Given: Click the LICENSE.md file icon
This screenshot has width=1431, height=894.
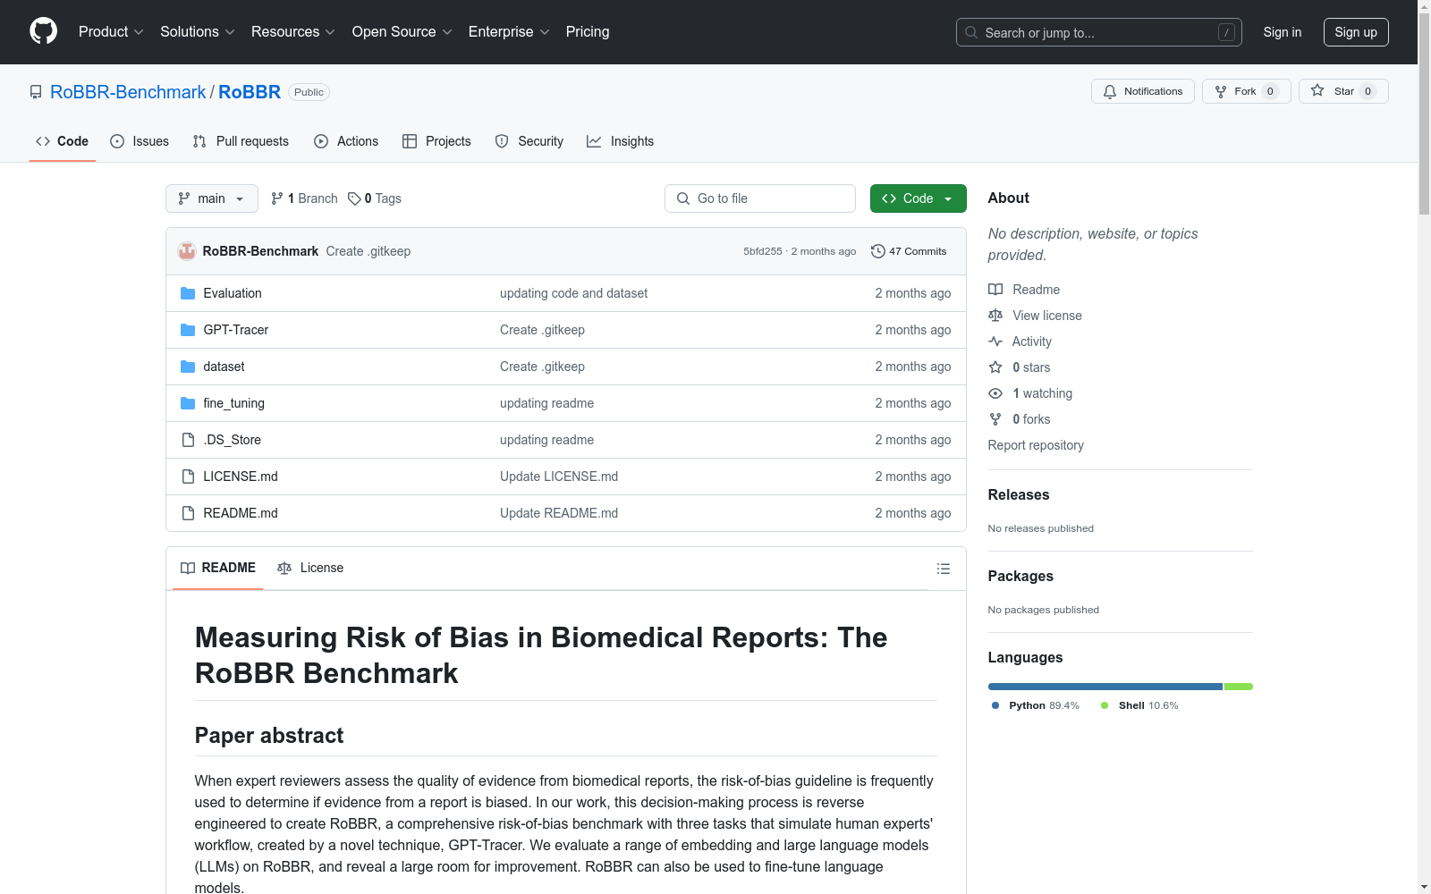Looking at the screenshot, I should [x=188, y=477].
